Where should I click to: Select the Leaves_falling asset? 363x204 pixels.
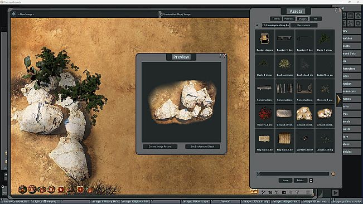coord(325,141)
